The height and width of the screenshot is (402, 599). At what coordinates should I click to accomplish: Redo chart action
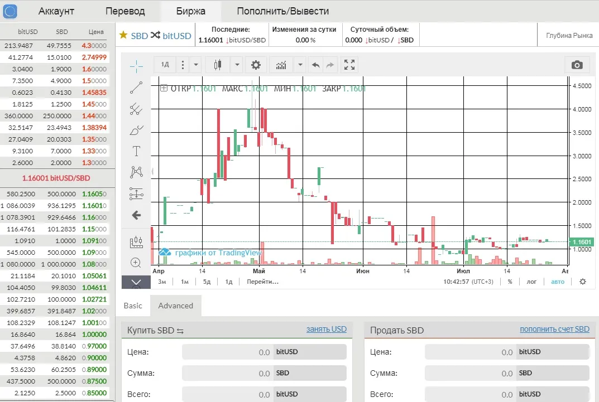click(330, 65)
